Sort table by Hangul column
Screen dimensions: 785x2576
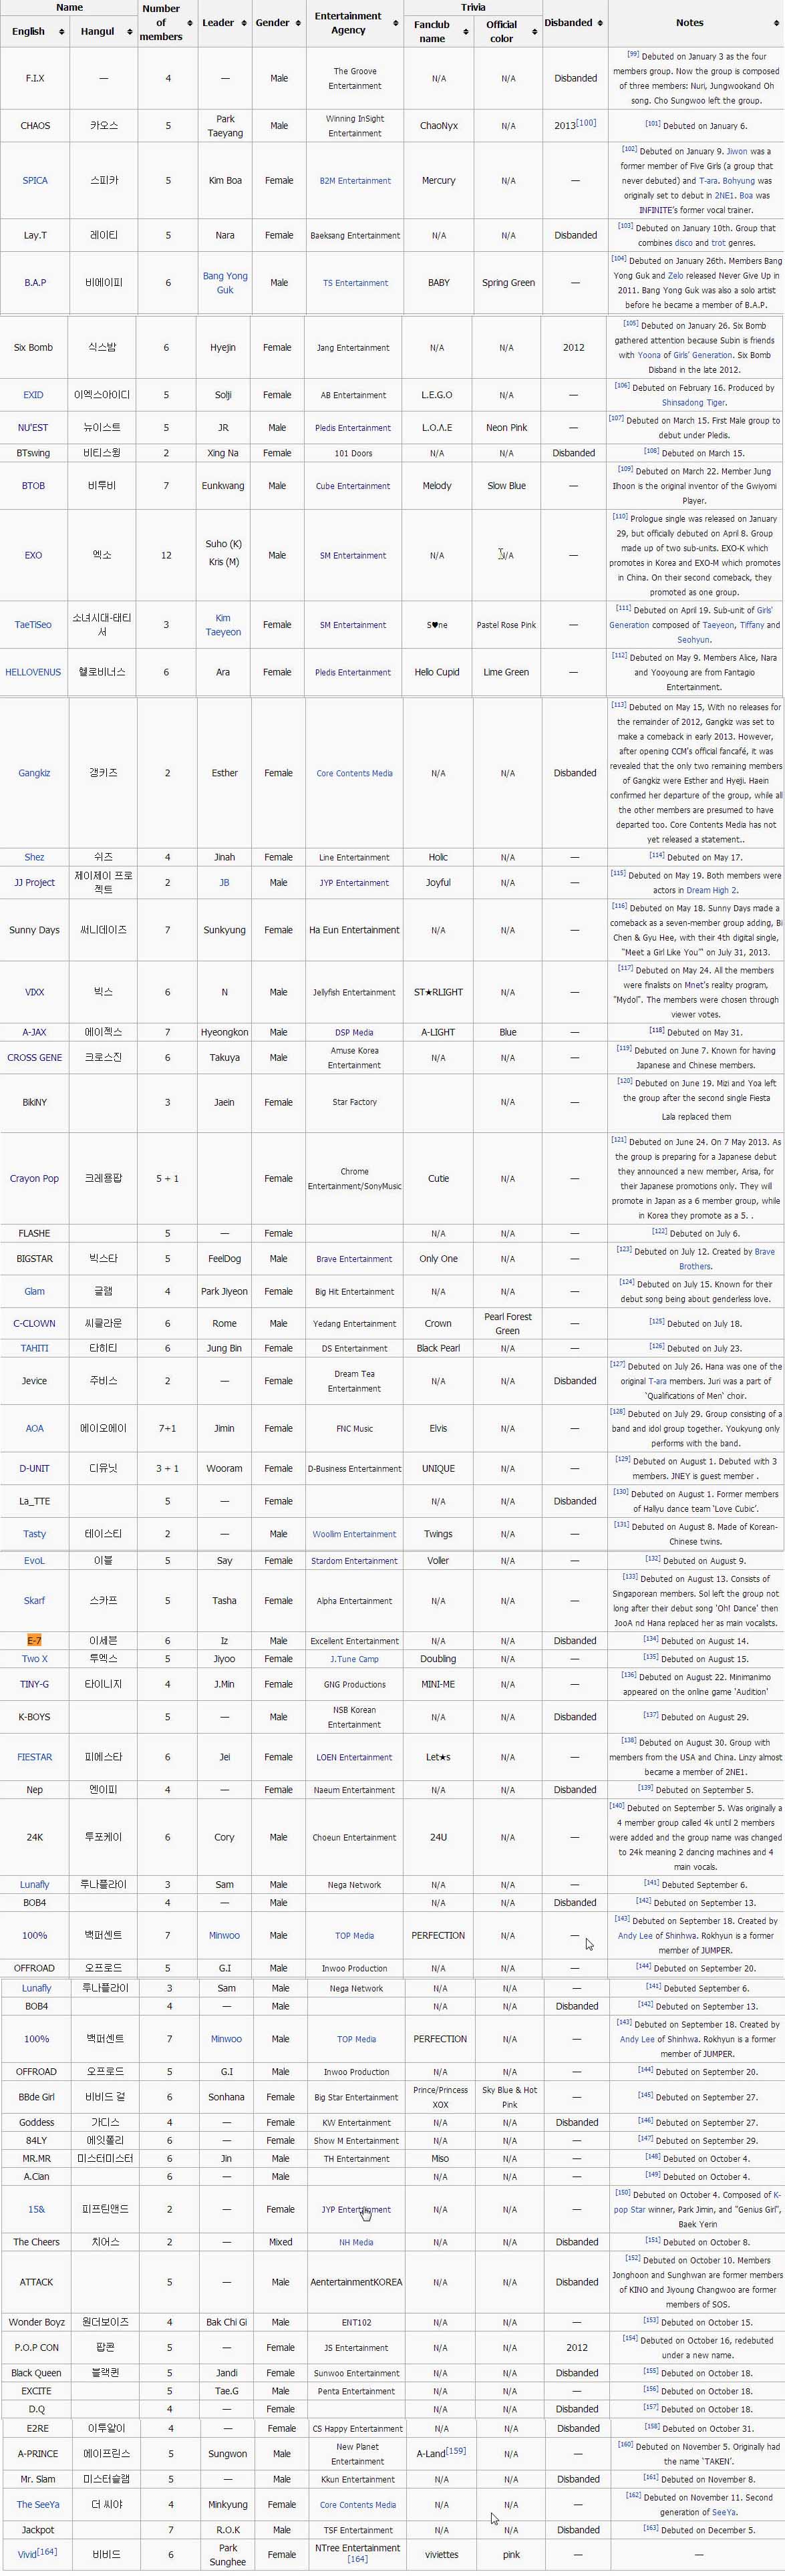[x=131, y=32]
